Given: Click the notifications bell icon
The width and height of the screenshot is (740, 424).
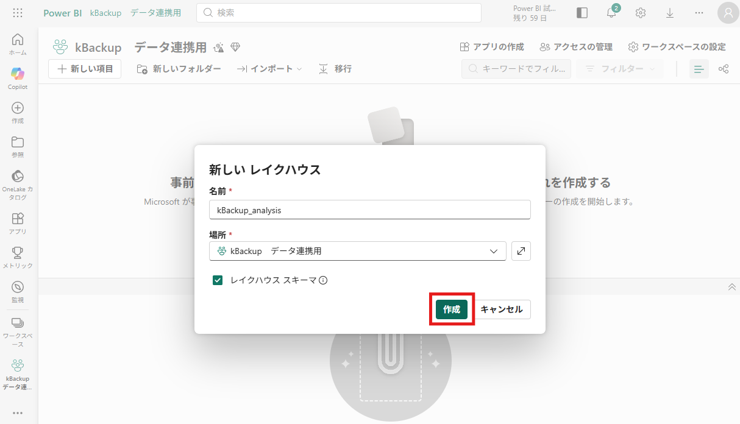Looking at the screenshot, I should pos(611,13).
